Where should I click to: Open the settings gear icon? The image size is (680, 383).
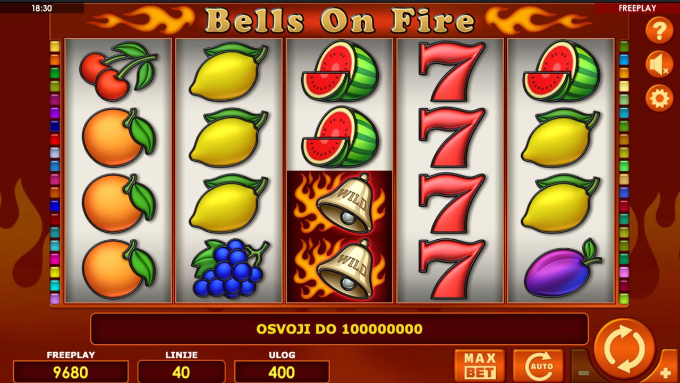point(659,99)
